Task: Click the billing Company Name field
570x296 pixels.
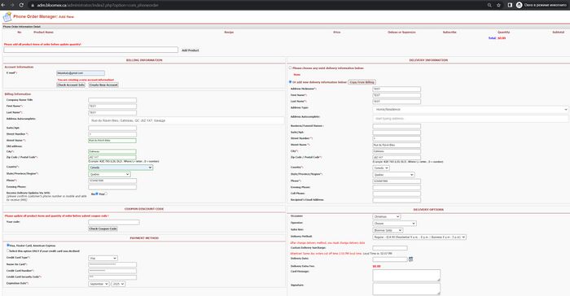Action: coord(112,100)
